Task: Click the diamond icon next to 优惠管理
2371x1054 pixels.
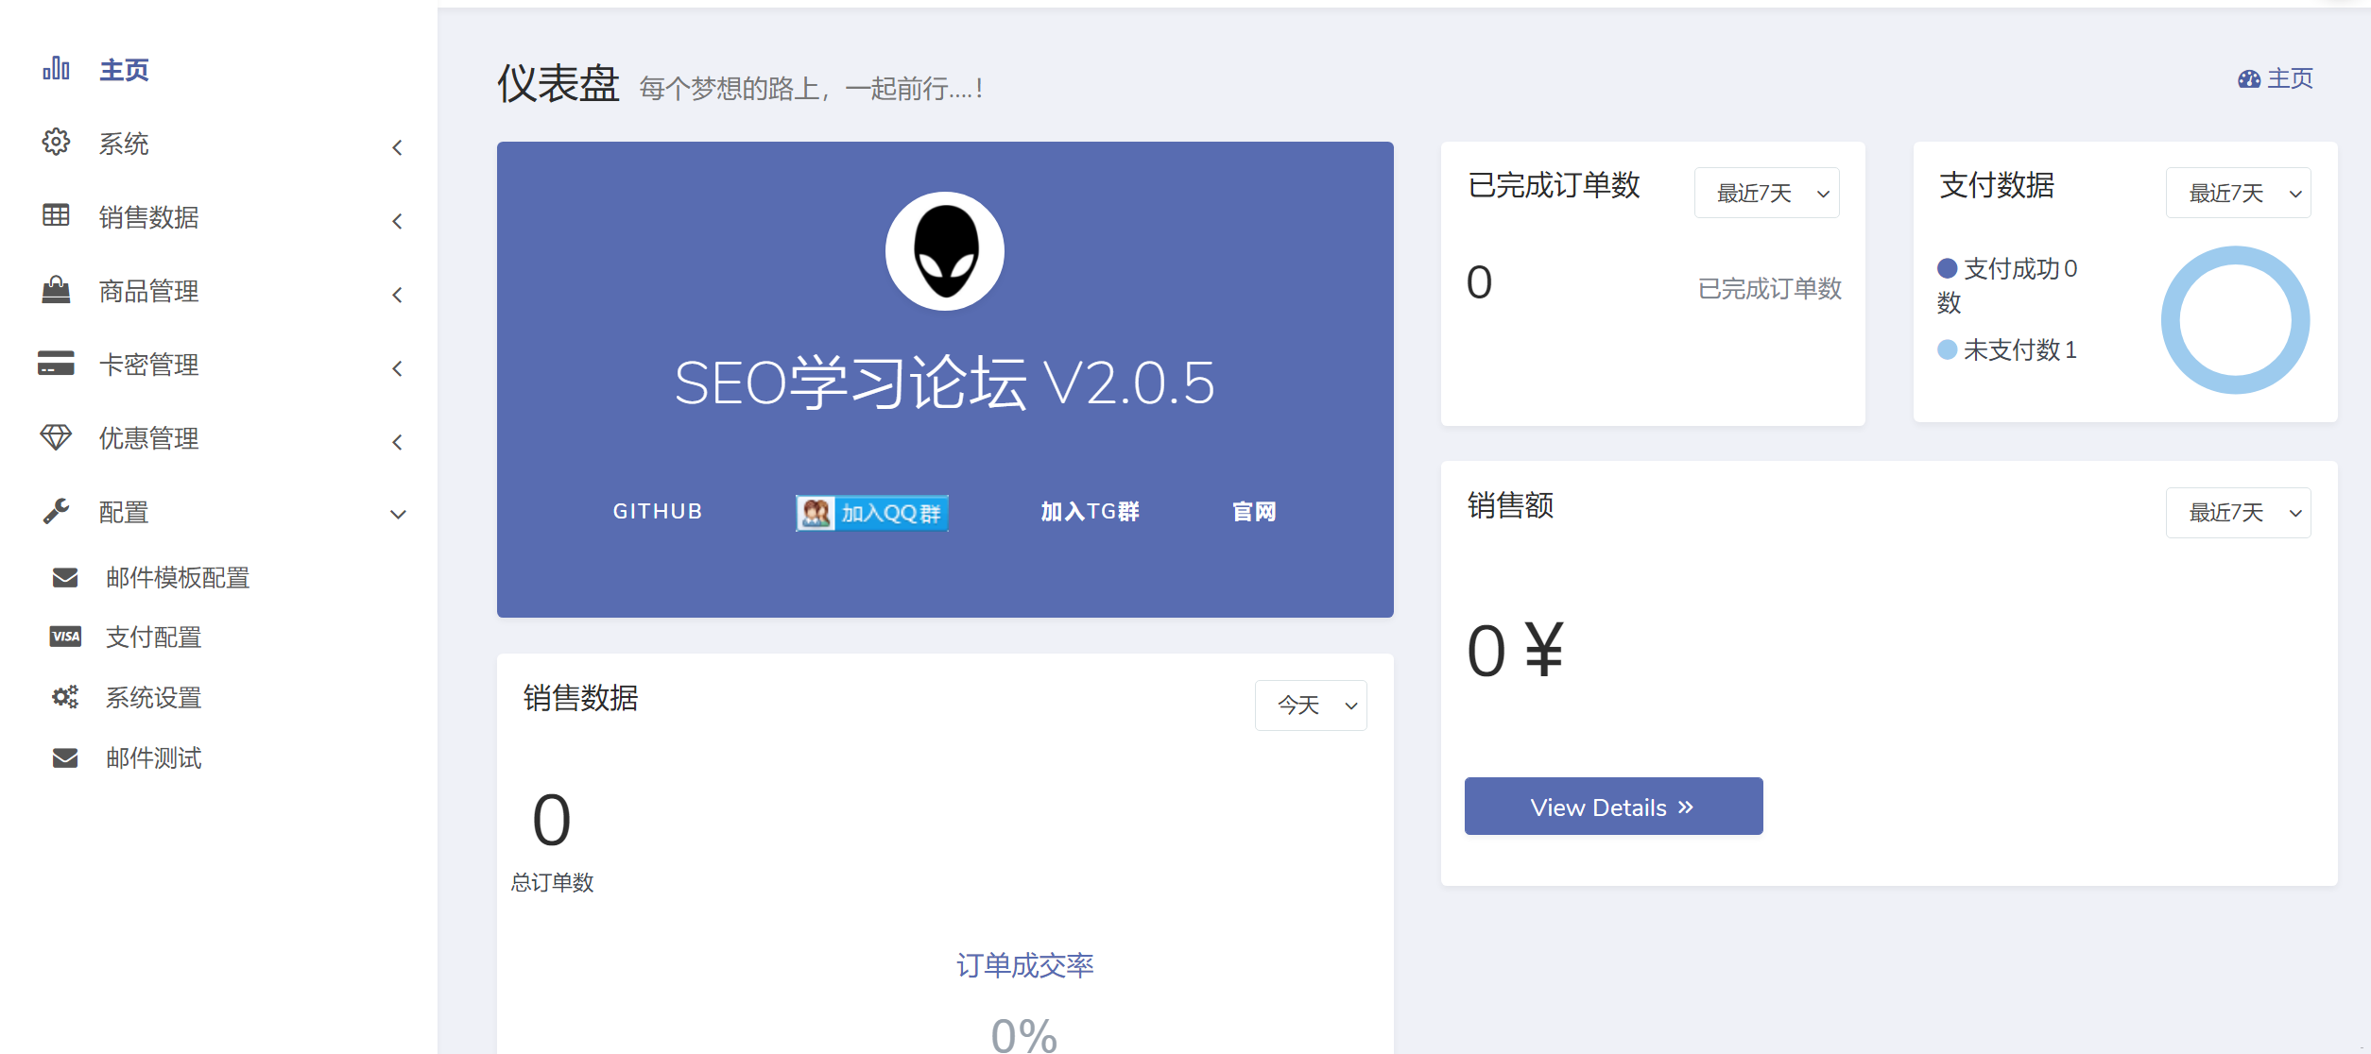Action: (56, 437)
